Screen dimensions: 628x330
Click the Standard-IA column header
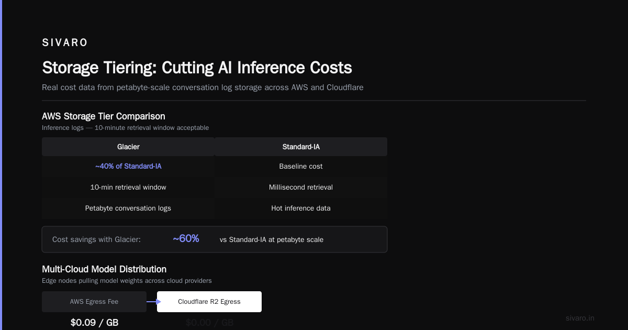[x=301, y=147]
